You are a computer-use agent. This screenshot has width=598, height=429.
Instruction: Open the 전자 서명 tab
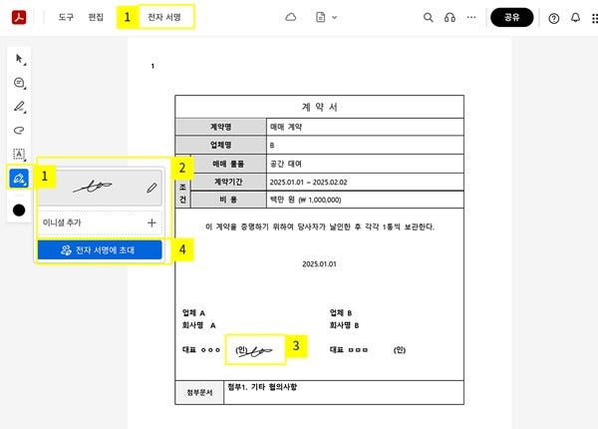click(x=164, y=17)
